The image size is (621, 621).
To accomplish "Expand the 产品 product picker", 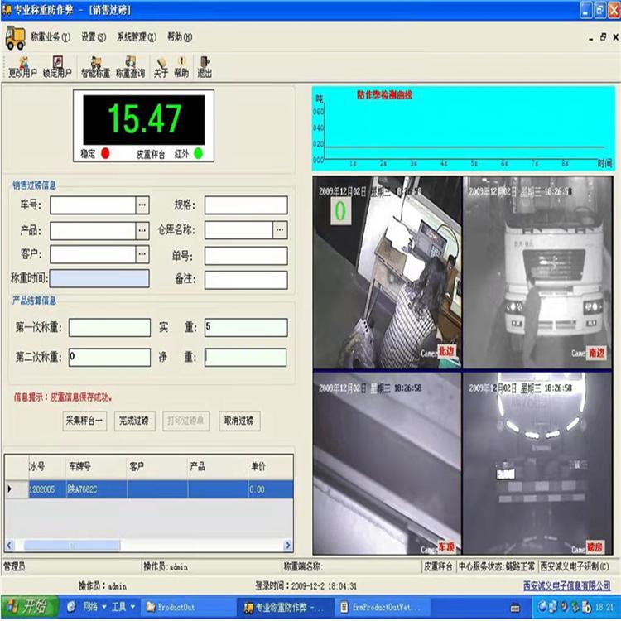I will [x=142, y=230].
